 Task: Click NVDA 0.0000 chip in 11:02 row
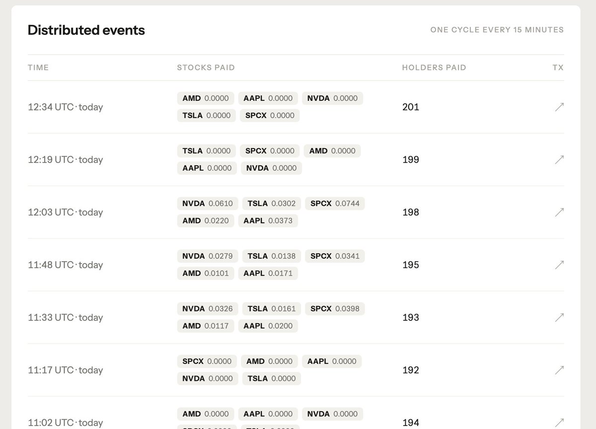[332, 414]
